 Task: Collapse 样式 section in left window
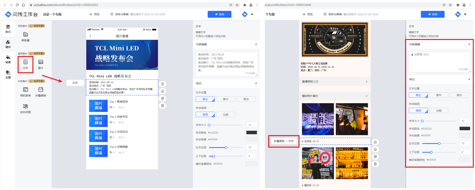pos(256,83)
